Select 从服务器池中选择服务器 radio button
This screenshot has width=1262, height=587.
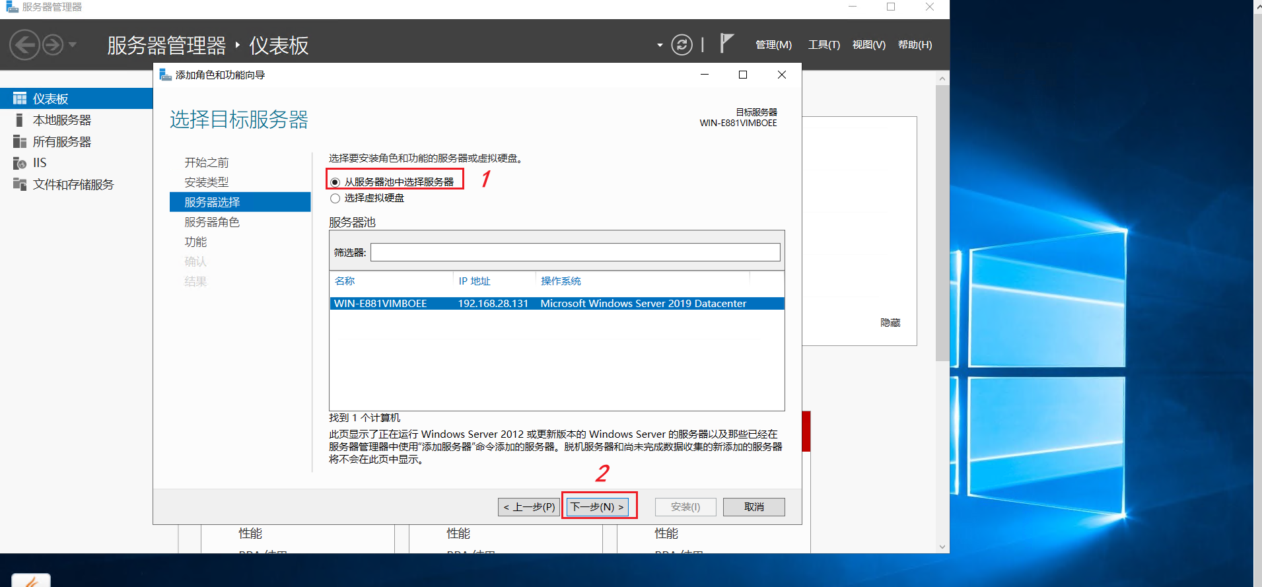(x=335, y=182)
